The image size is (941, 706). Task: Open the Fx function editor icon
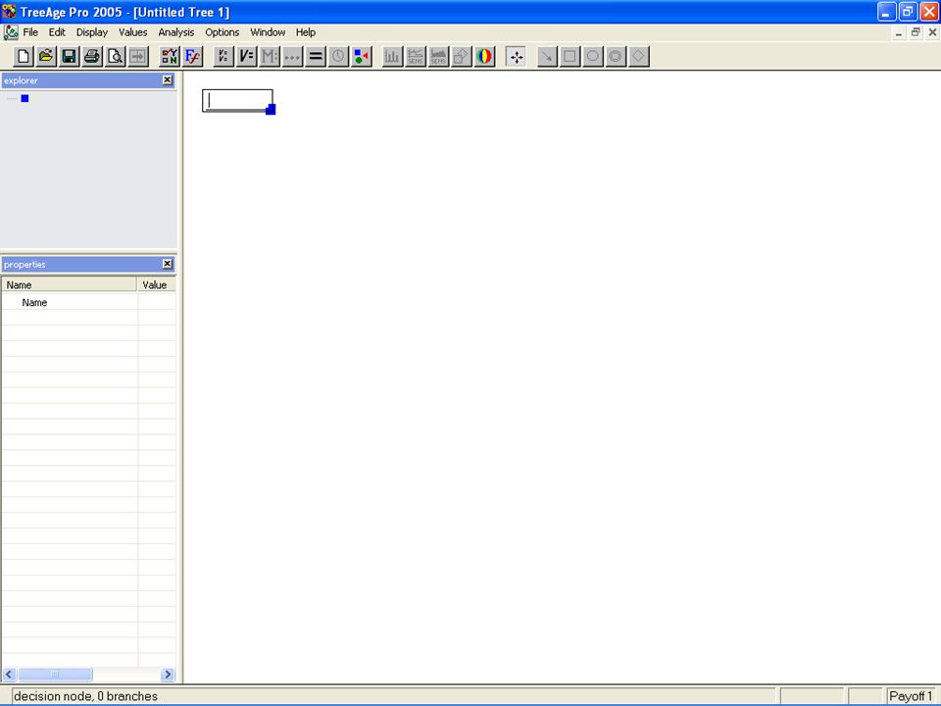point(193,57)
